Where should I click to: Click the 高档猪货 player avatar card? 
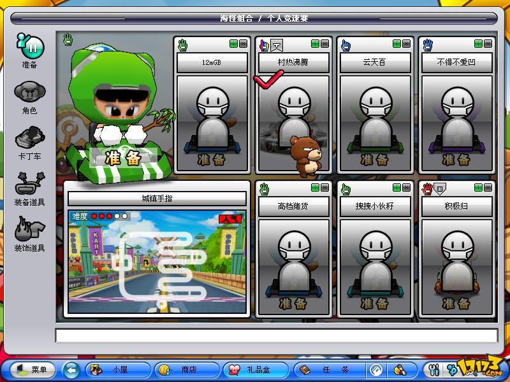[x=293, y=267]
